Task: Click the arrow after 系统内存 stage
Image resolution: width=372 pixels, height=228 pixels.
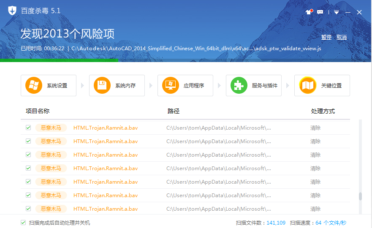Action: [151, 85]
